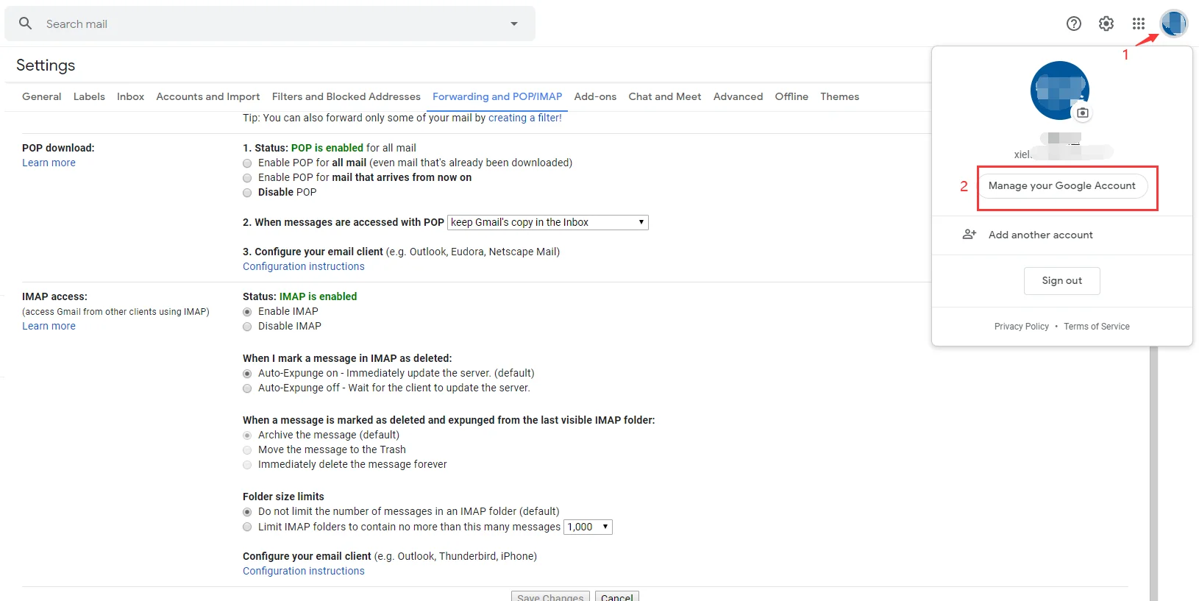Click the account avatar in the top bar

[1173, 24]
